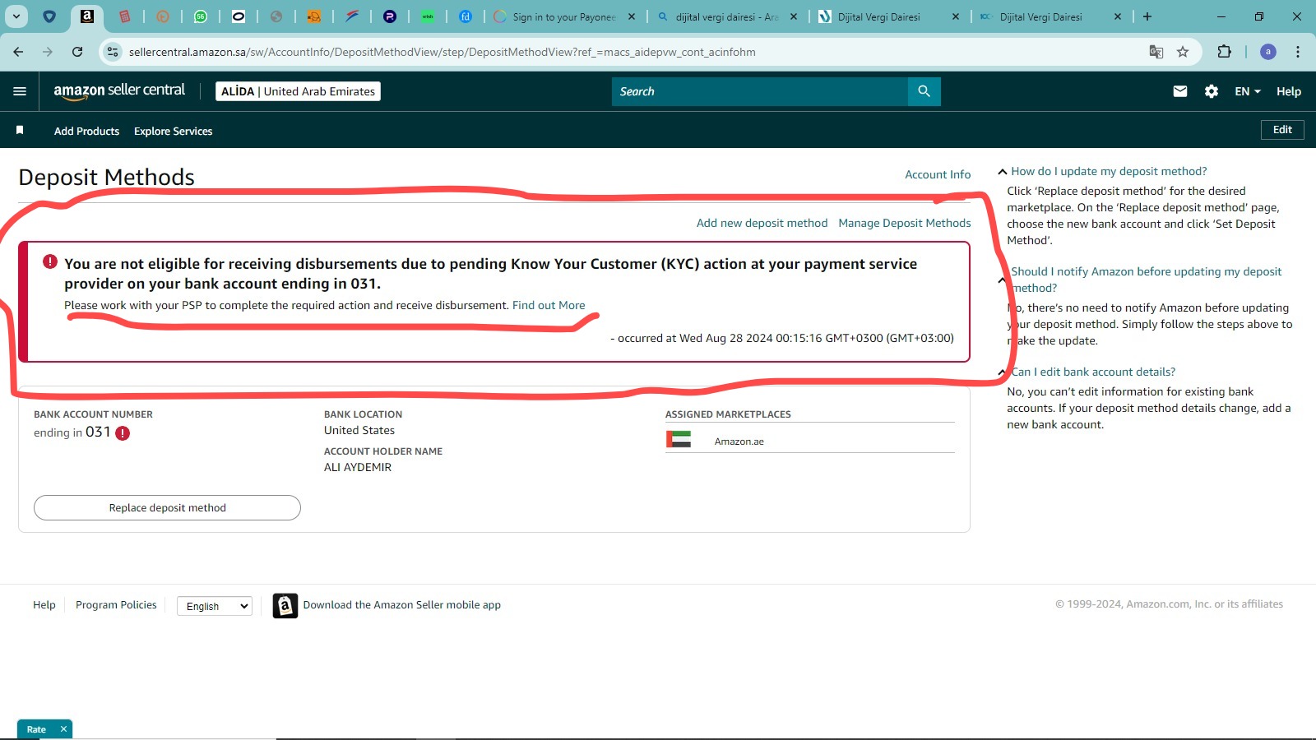Open Explore Services

[173, 131]
